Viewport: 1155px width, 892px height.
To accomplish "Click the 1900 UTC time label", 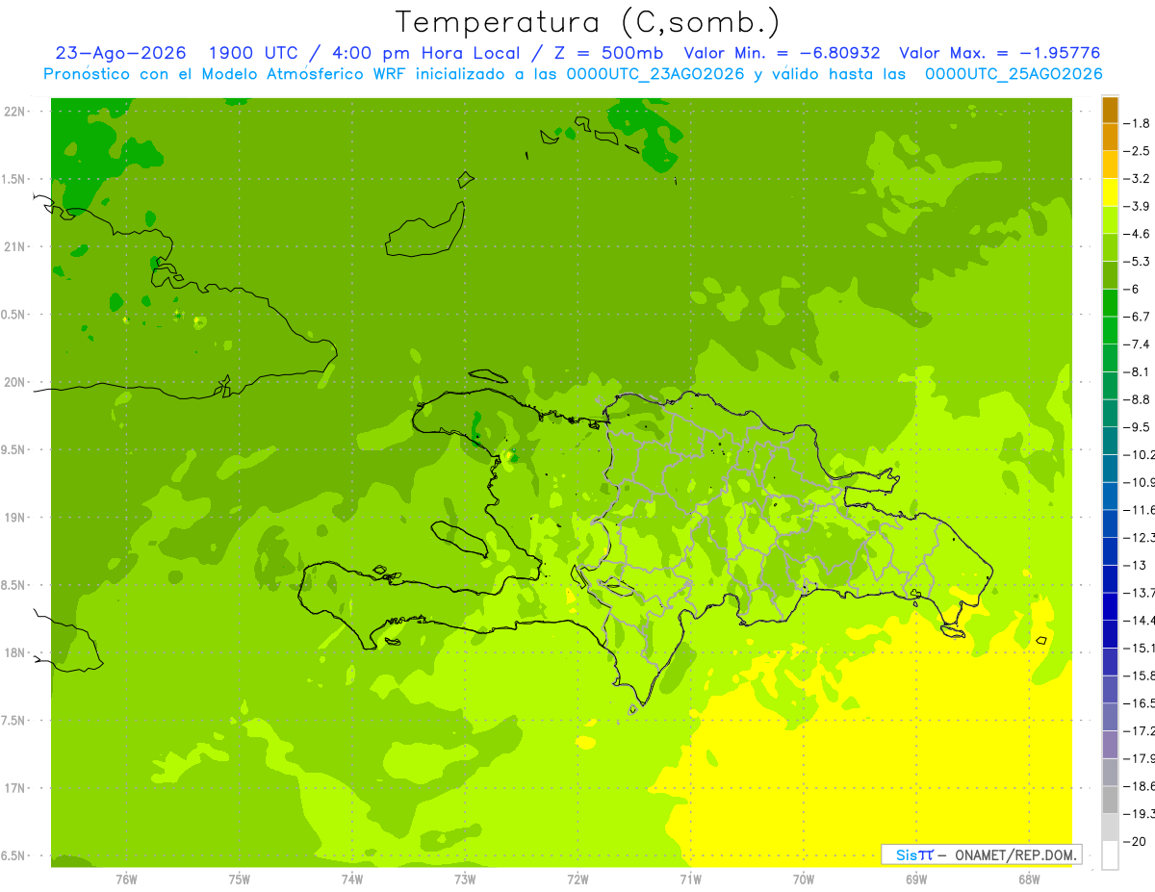I will point(253,54).
